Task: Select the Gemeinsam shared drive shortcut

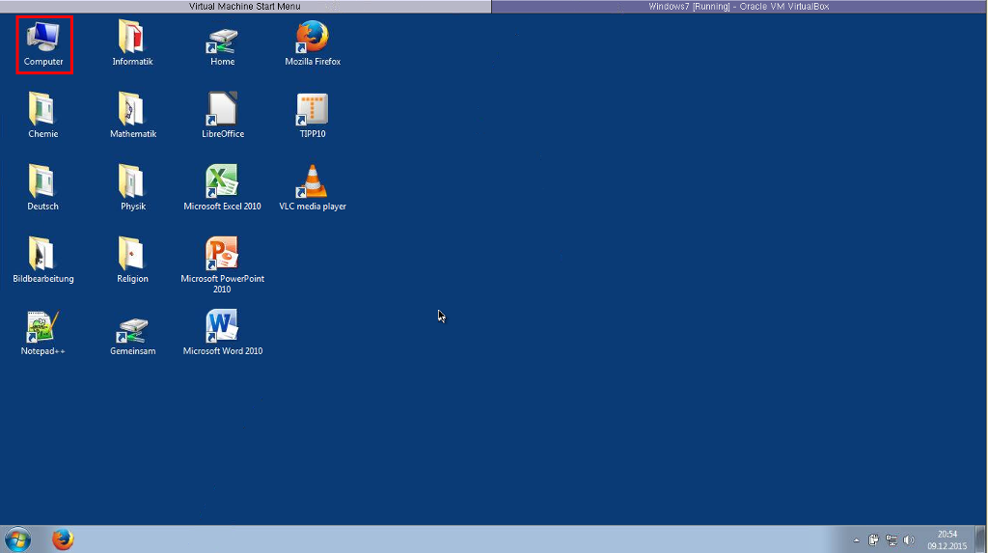Action: (132, 328)
